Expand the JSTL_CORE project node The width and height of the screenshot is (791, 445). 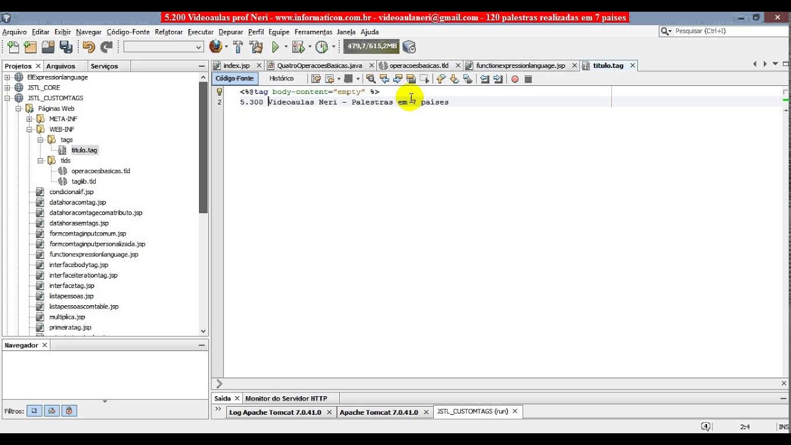pos(8,88)
